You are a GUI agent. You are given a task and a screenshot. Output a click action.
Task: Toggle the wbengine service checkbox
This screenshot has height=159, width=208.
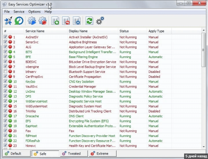(x=5, y=66)
